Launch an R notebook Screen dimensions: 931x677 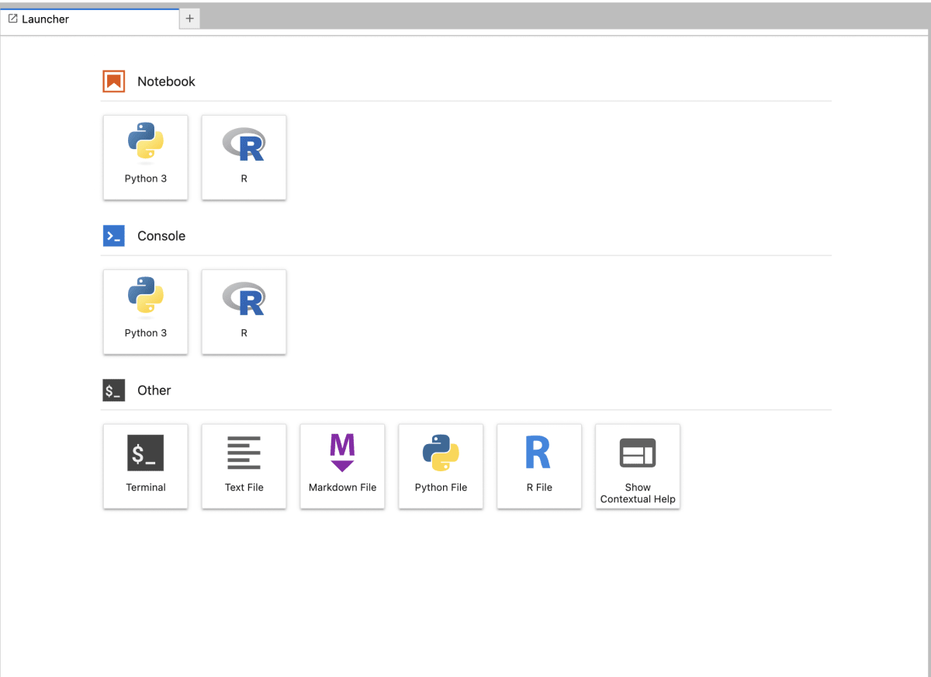point(244,158)
